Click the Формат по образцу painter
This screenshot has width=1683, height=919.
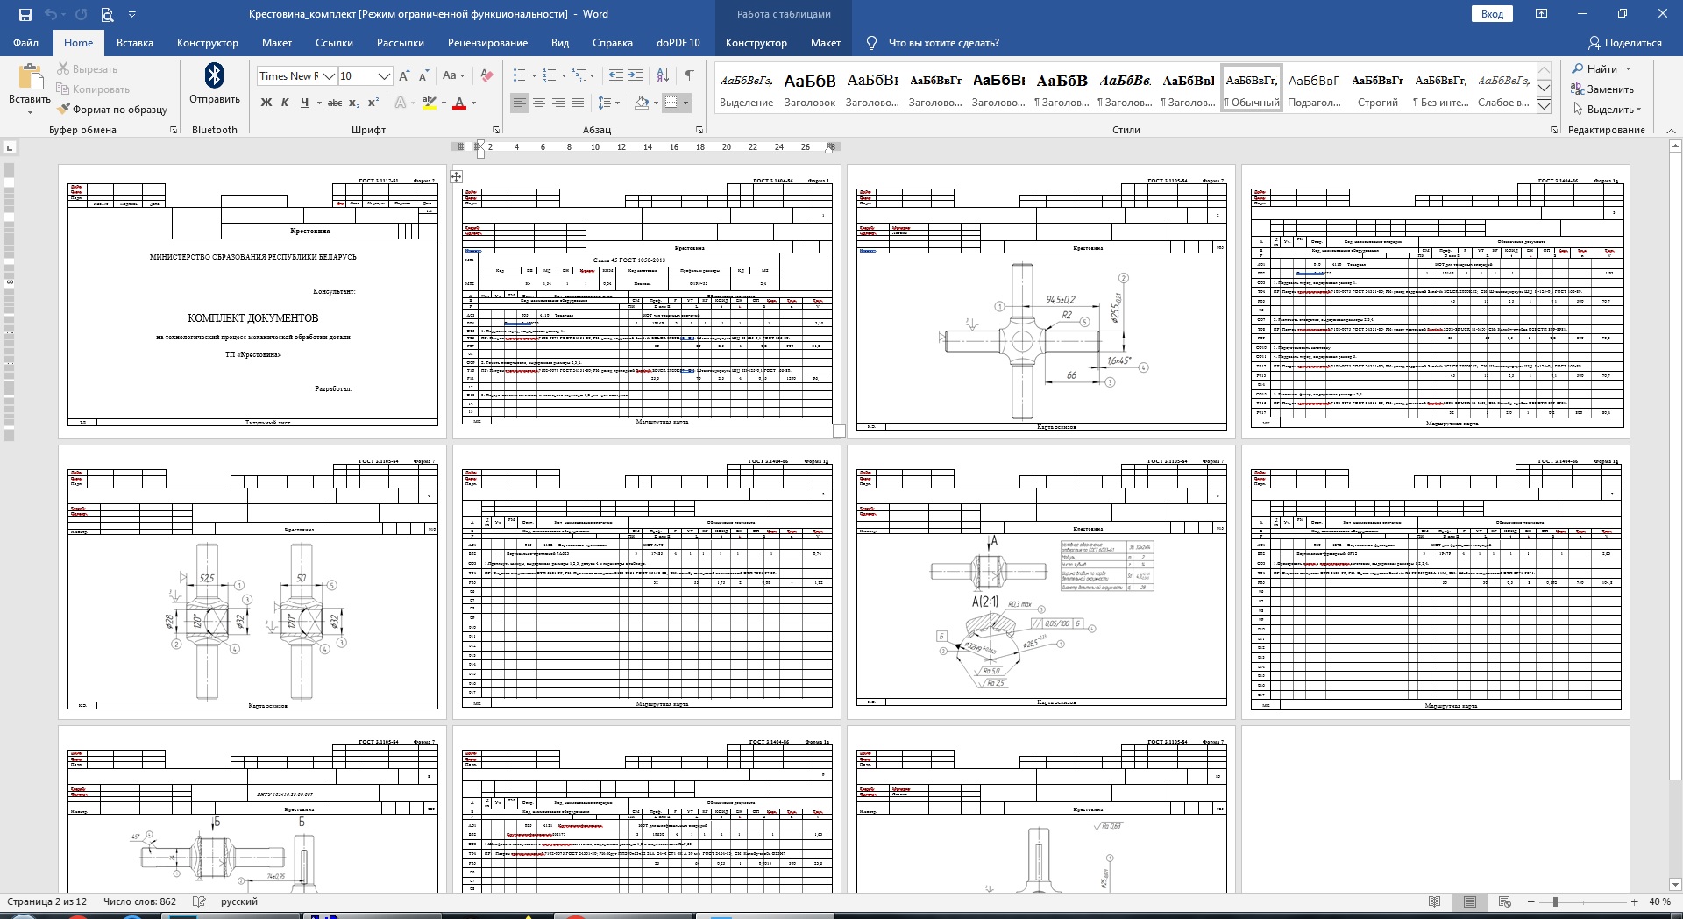pyautogui.click(x=112, y=110)
